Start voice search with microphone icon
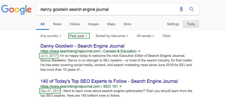 coord(181,9)
